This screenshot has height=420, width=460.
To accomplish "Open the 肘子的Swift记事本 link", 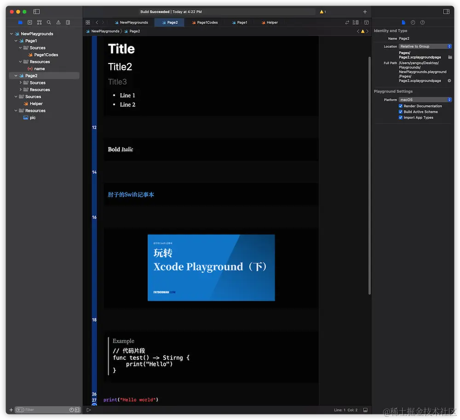I will [131, 195].
